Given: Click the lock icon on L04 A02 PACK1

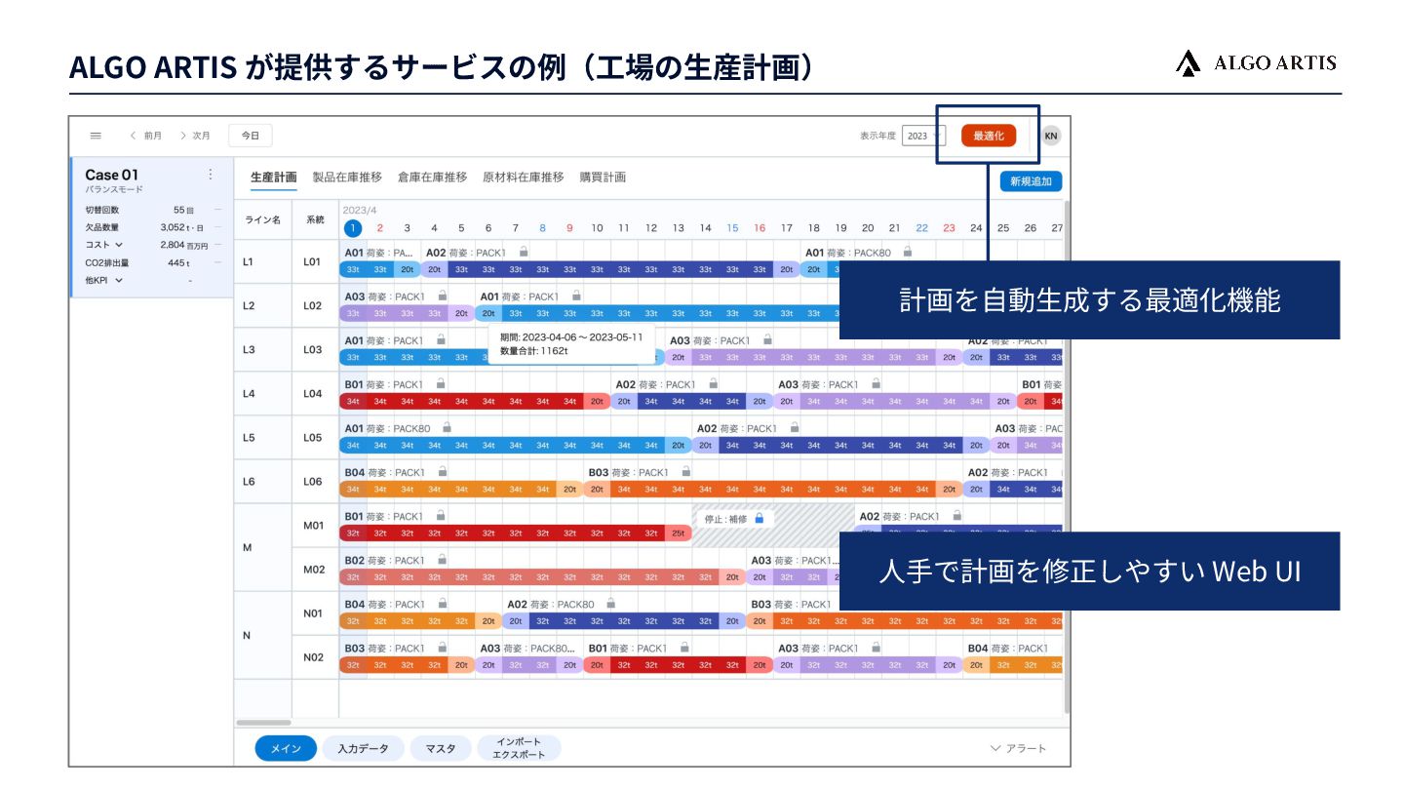Looking at the screenshot, I should [x=713, y=383].
